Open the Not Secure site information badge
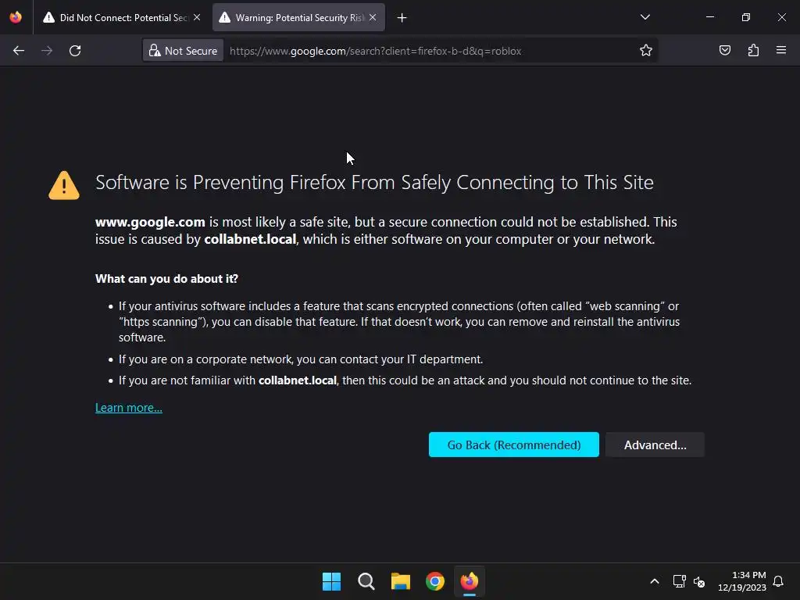The width and height of the screenshot is (800, 600). pos(183,51)
